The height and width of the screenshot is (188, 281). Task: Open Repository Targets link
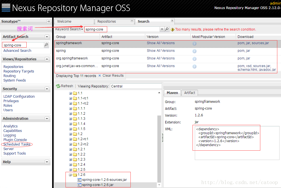tap(19, 71)
